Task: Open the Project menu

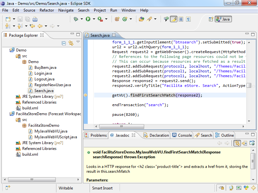Action: (100, 10)
